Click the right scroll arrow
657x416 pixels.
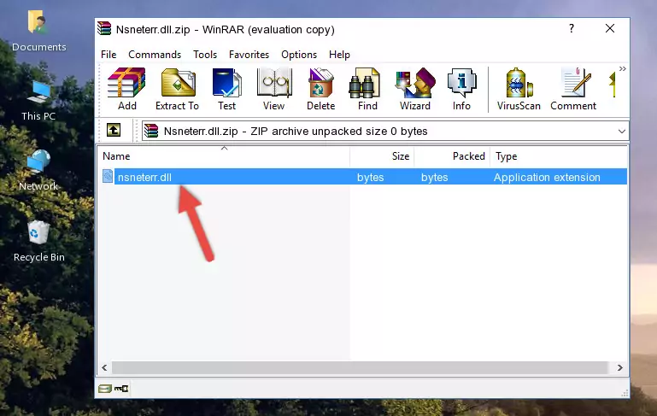point(619,367)
